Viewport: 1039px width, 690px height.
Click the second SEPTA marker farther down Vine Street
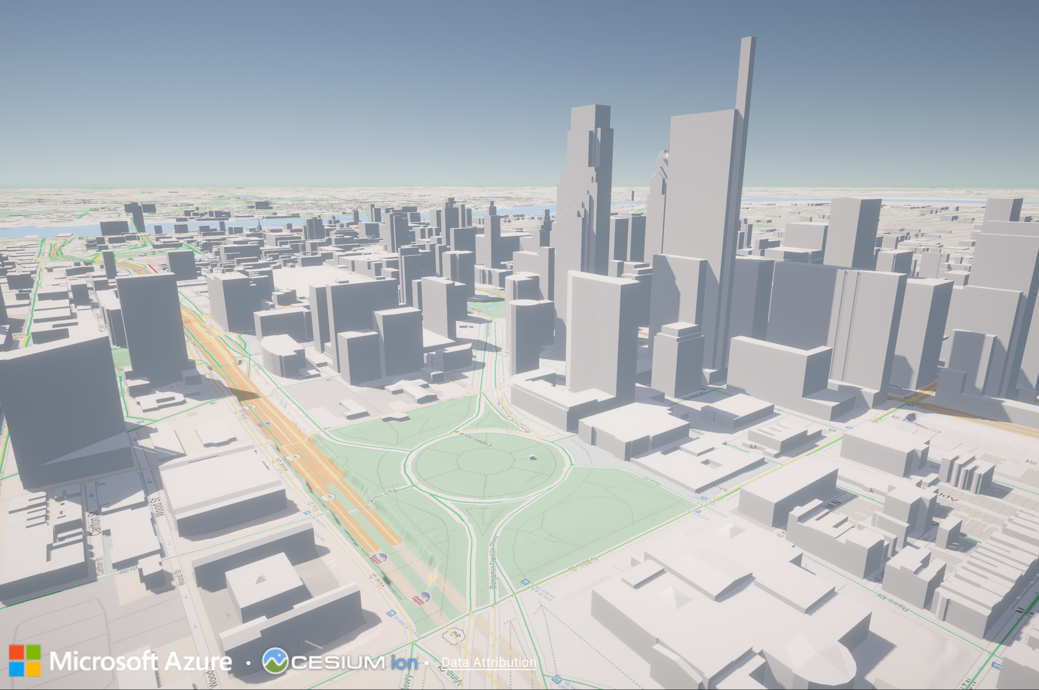click(x=422, y=598)
